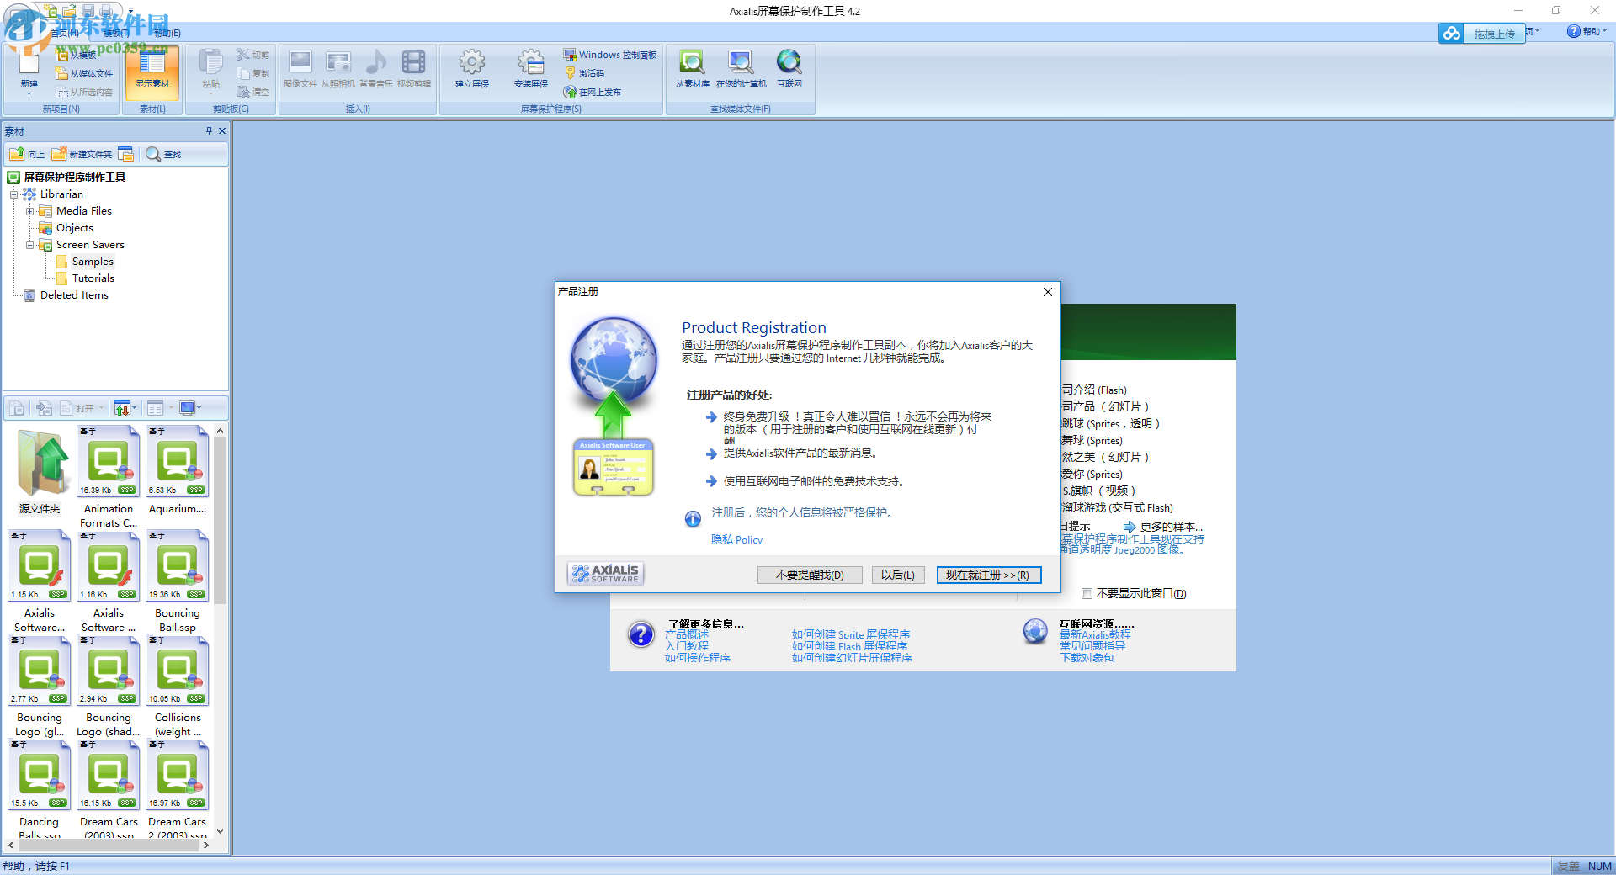The height and width of the screenshot is (875, 1616).
Task: Collapse the Screen Savers tree node
Action: pyautogui.click(x=30, y=244)
